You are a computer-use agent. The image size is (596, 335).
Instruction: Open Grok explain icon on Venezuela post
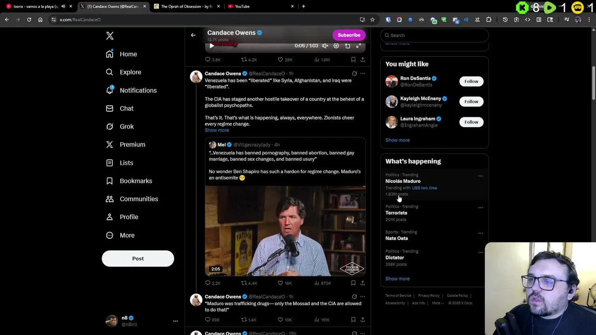pyautogui.click(x=354, y=74)
